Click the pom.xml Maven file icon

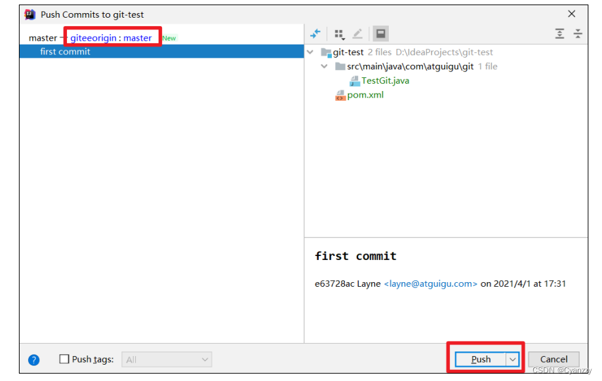pyautogui.click(x=340, y=95)
